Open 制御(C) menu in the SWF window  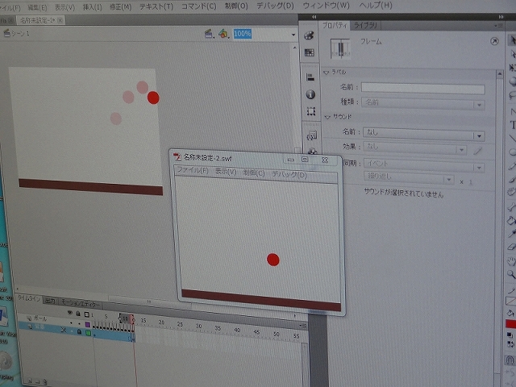(x=254, y=173)
